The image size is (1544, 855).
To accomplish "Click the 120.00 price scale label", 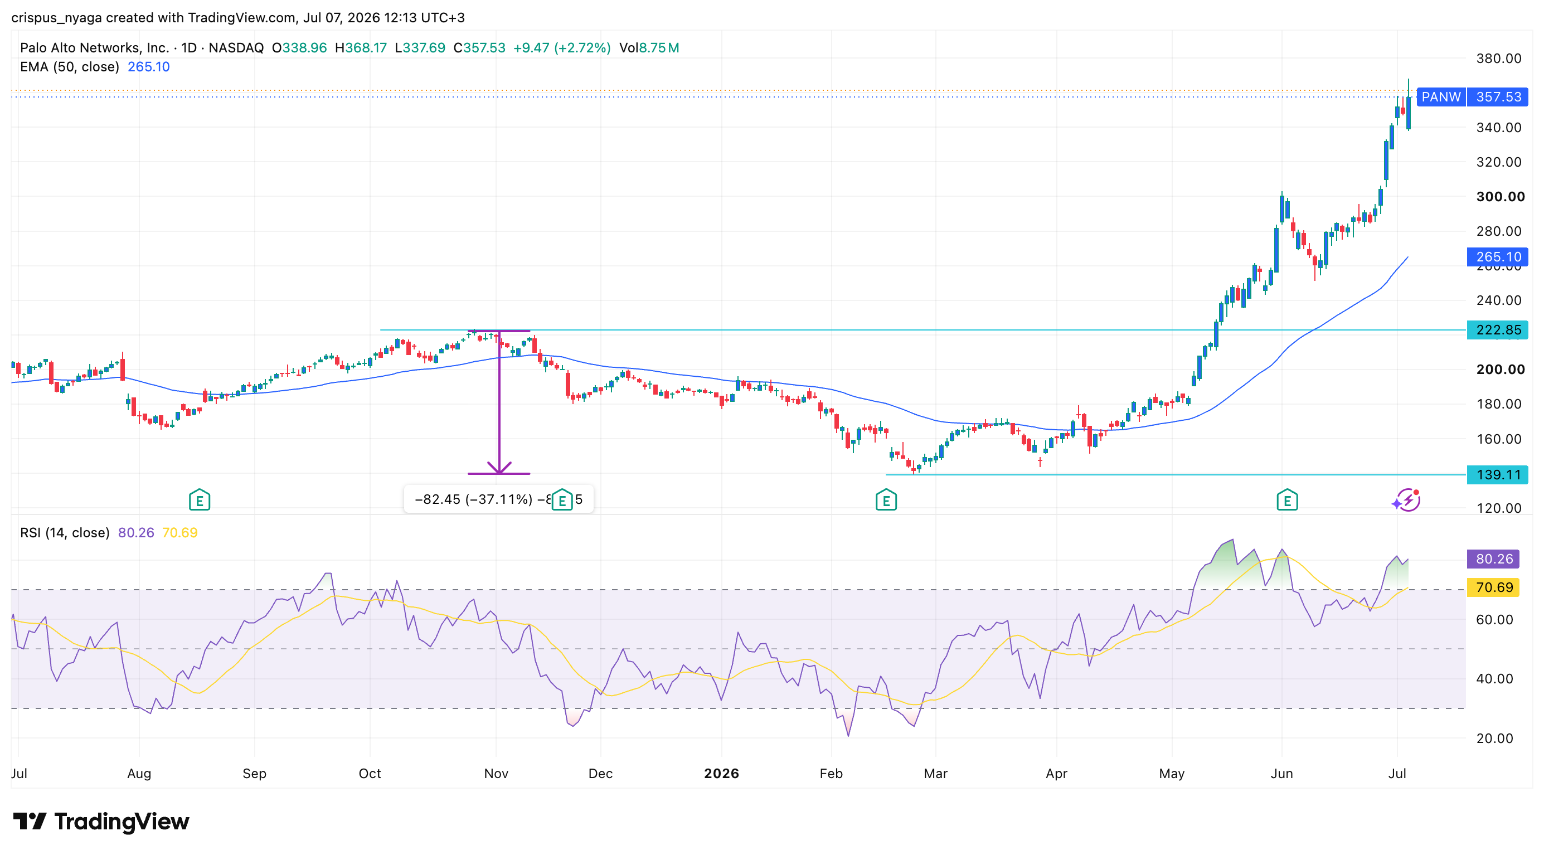I will click(1498, 508).
